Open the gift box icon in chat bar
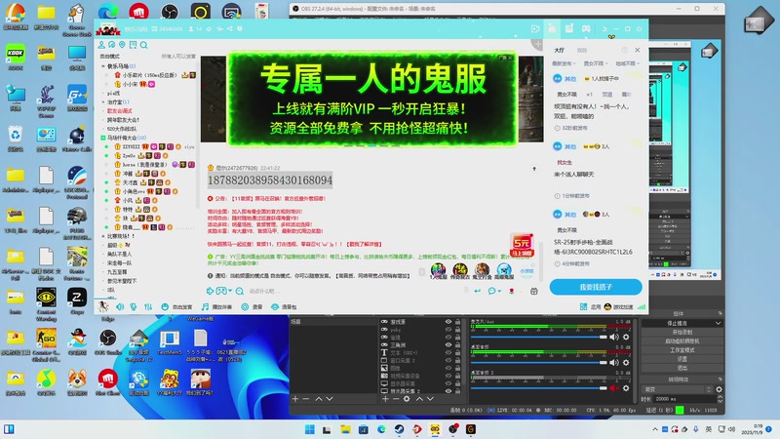 point(533,291)
